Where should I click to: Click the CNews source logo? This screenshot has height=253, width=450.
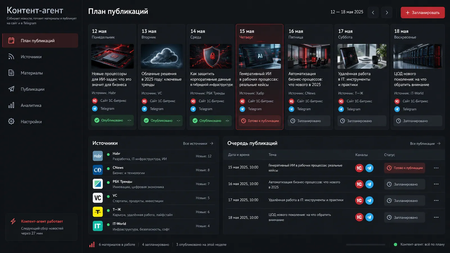[98, 170]
